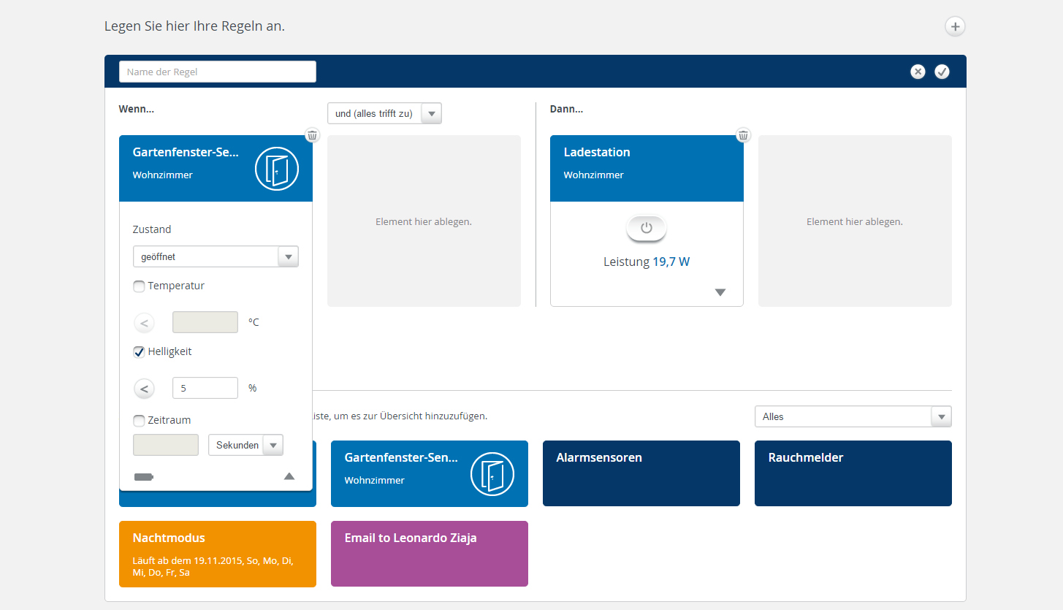
Task: Open the Alles filter dropdown
Action: (x=853, y=416)
